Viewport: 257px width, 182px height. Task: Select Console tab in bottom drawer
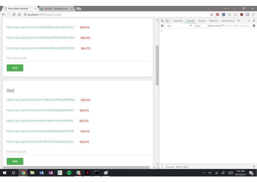point(170,167)
